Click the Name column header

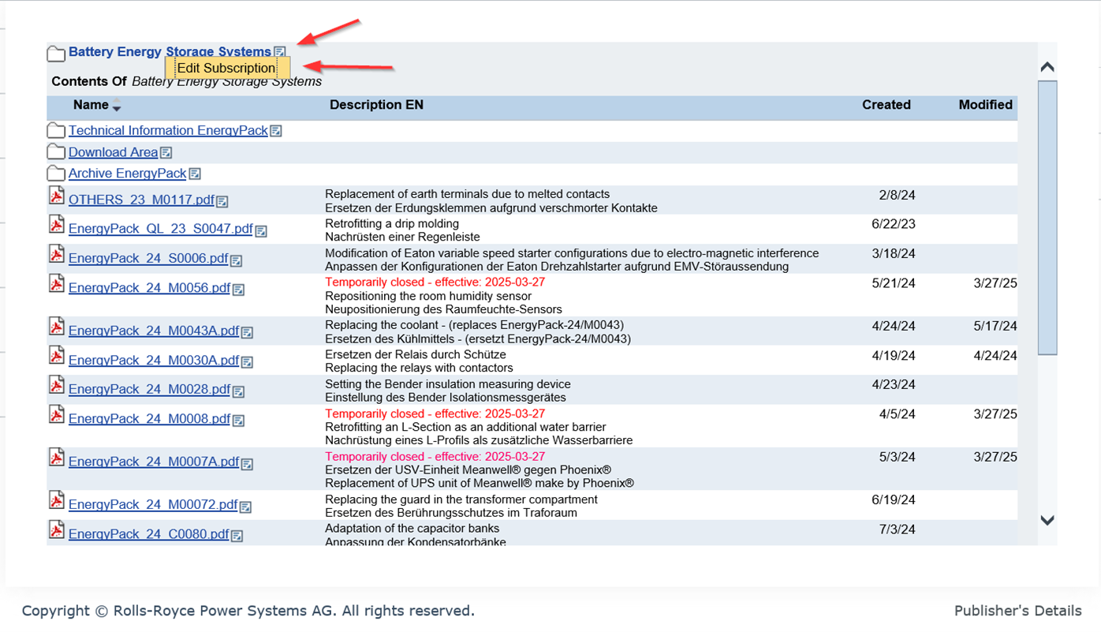[91, 105]
